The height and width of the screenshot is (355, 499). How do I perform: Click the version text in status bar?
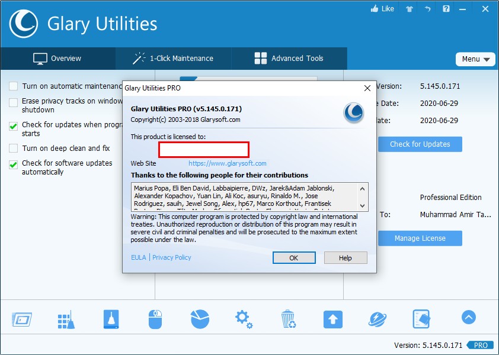coord(428,346)
